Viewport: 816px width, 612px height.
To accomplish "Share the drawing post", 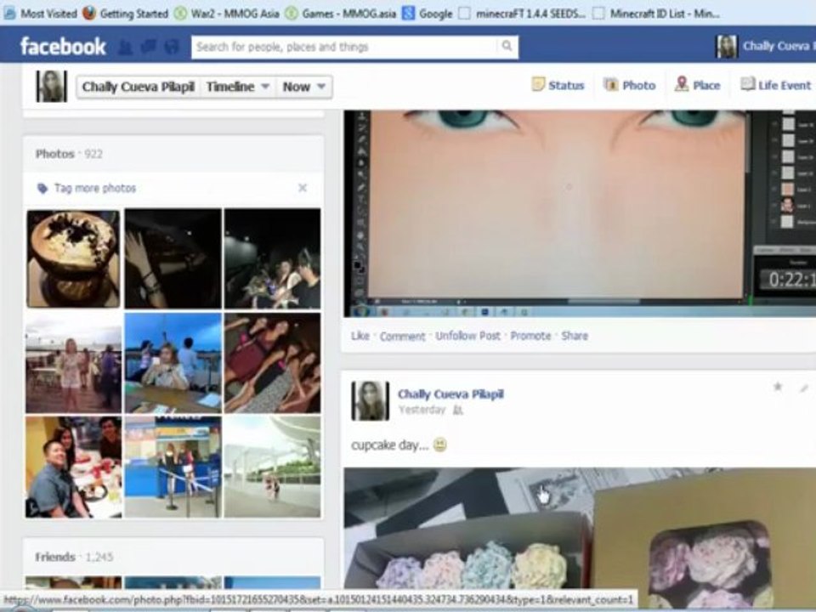I will pos(575,336).
